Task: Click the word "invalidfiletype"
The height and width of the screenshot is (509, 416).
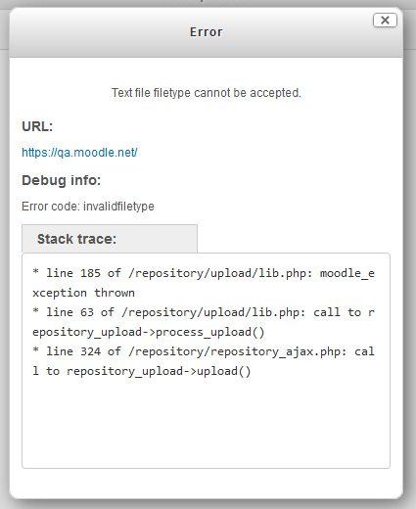Action: (x=118, y=207)
